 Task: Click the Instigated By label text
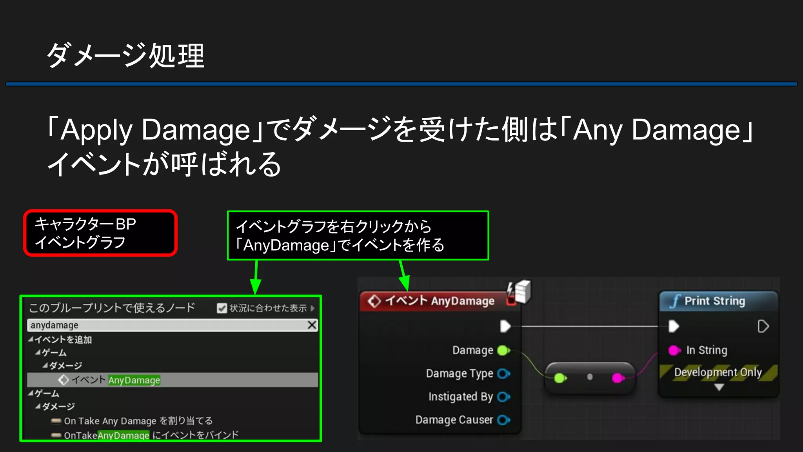pos(461,397)
